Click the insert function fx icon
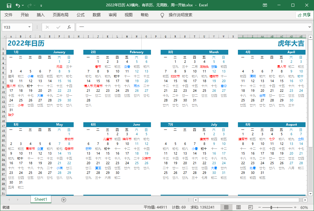Image resolution: width=314 pixels, height=211 pixels. tap(69, 27)
